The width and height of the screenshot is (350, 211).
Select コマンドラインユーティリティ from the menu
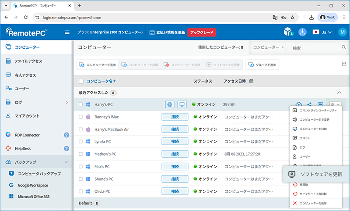pyautogui.click(x=316, y=110)
